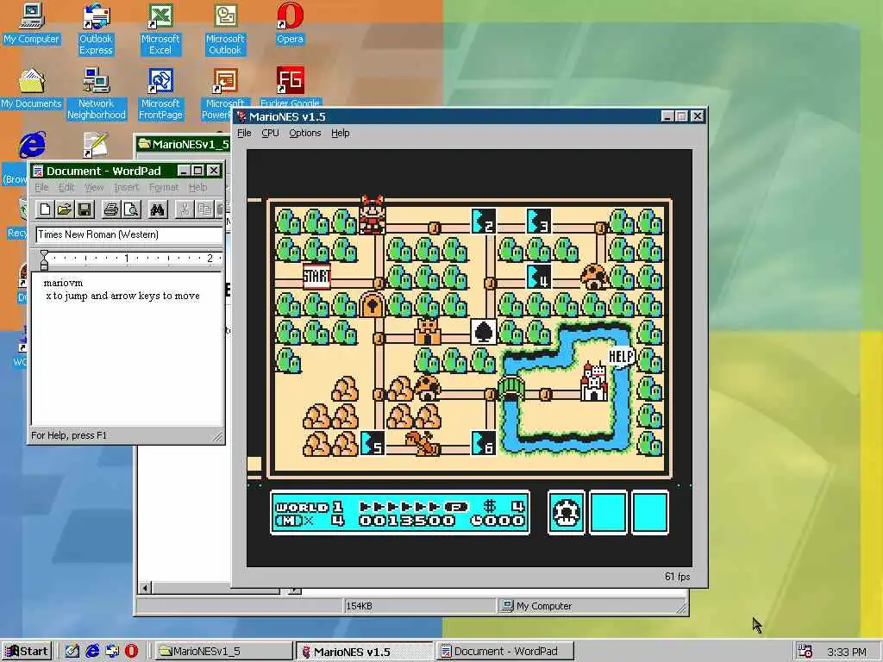Click the level 5 panel on the game map
The width and height of the screenshot is (883, 662).
[x=373, y=443]
